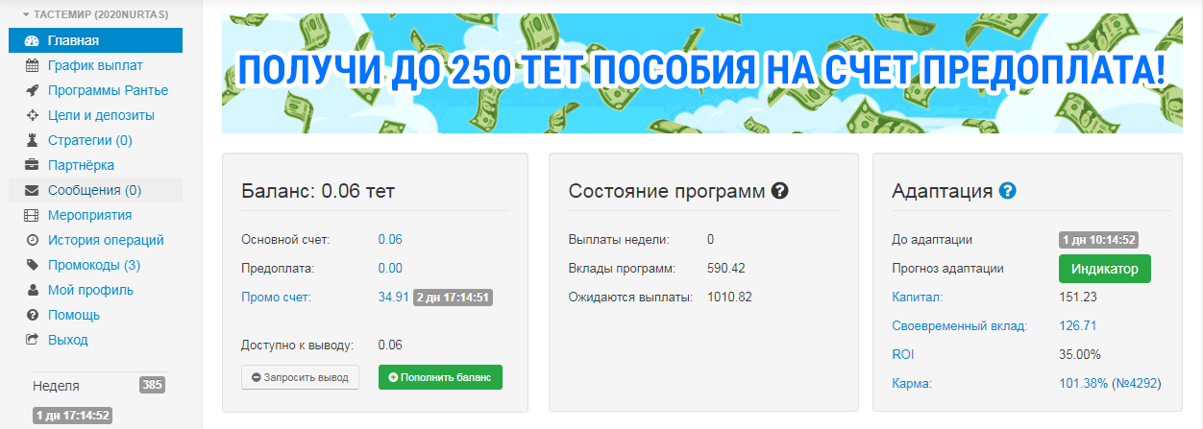Click the film strip icon beside Мероприятия
Viewport: 1203px width, 429px height.
(x=32, y=215)
